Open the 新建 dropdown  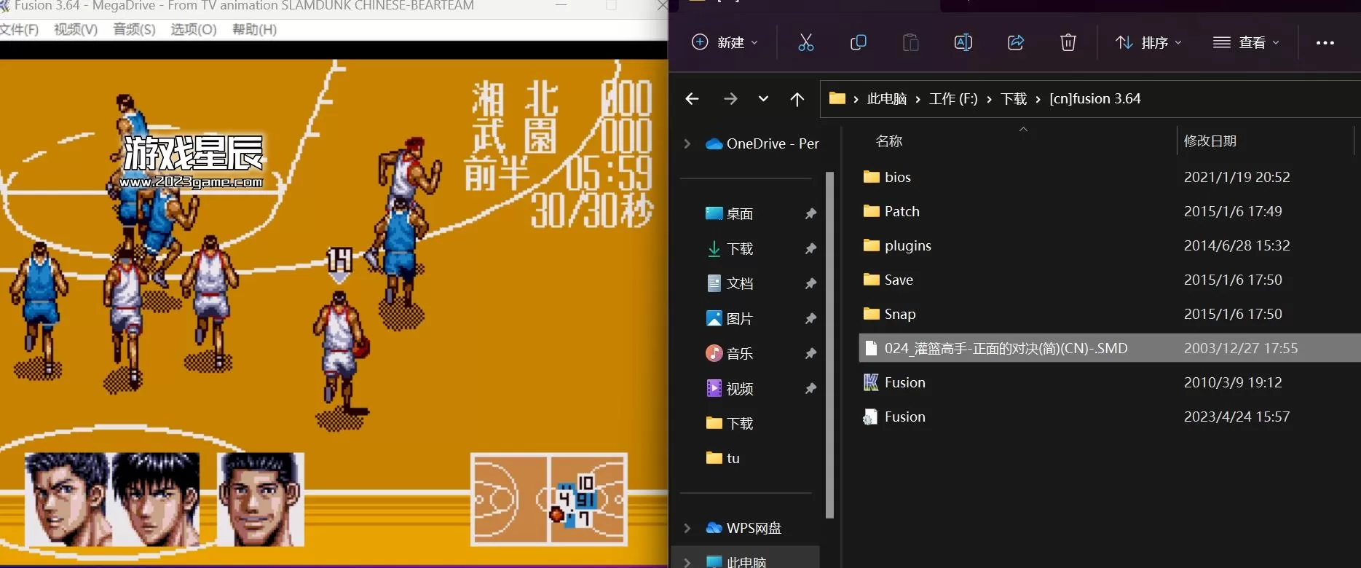(x=725, y=42)
